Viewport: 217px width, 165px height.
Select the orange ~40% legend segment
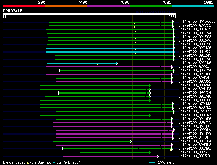[66, 6]
